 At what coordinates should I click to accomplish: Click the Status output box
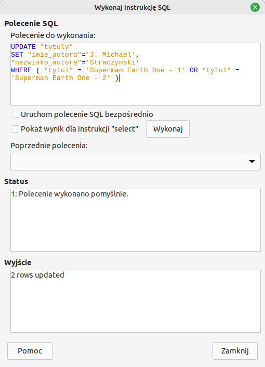(x=136, y=220)
